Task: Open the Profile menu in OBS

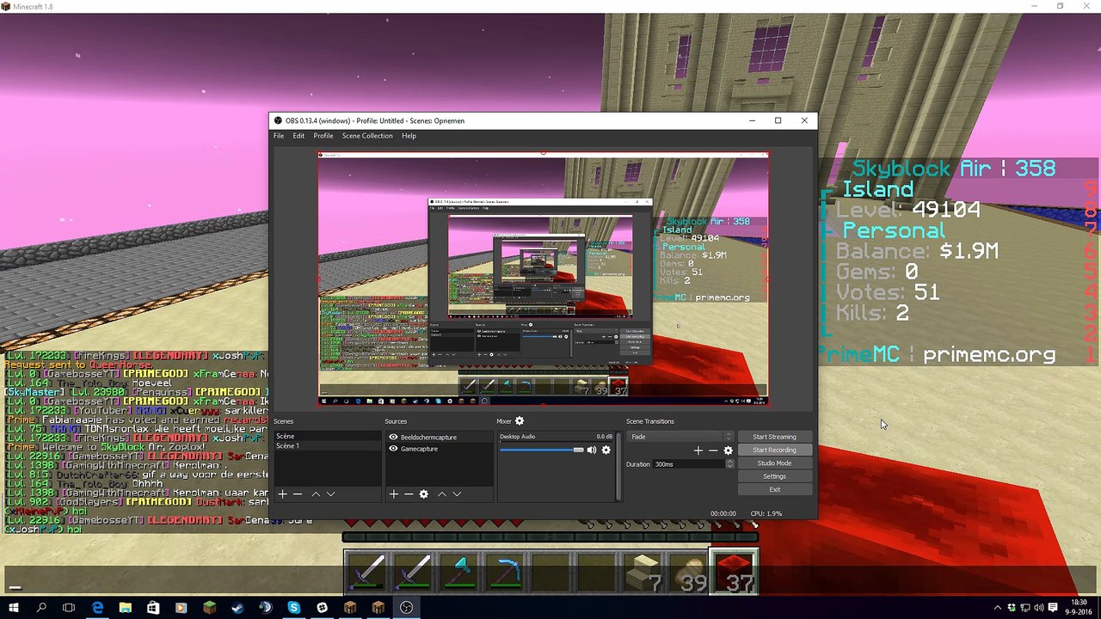Action: click(323, 136)
